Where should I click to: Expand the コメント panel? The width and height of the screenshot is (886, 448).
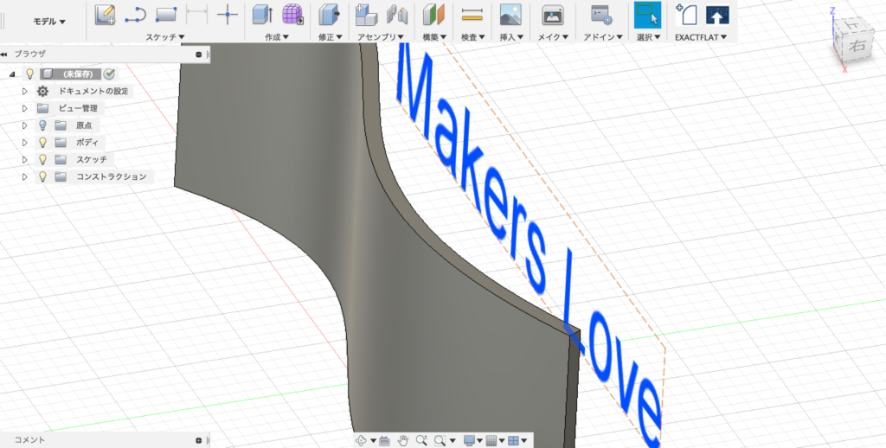198,440
